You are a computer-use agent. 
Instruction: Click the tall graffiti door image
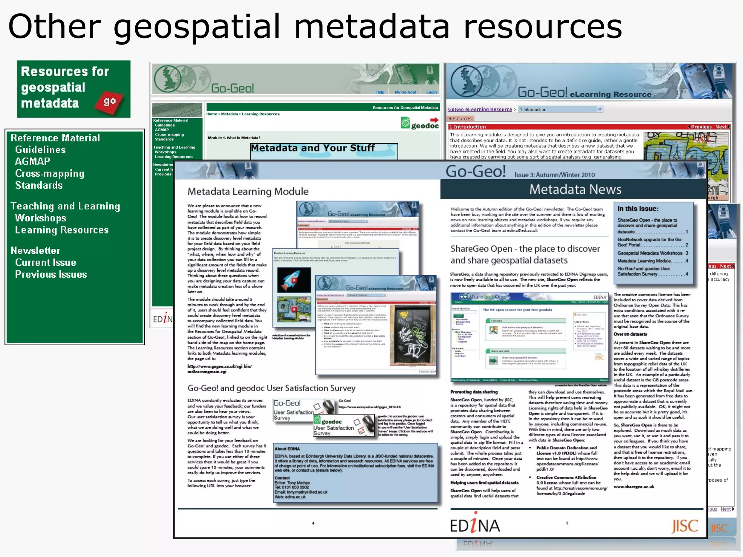tap(413, 336)
